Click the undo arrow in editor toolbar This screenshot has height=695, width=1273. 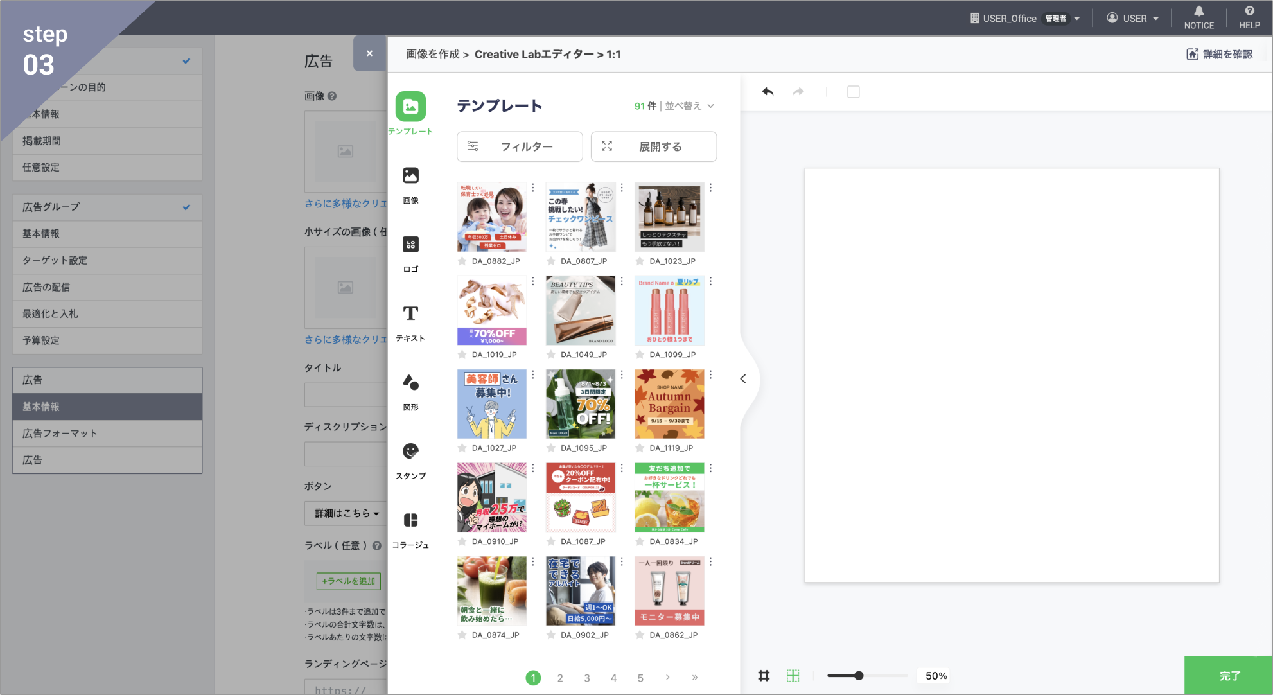point(768,92)
